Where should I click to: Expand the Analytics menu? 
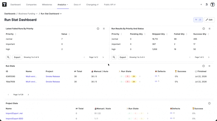pyautogui.click(x=63, y=5)
